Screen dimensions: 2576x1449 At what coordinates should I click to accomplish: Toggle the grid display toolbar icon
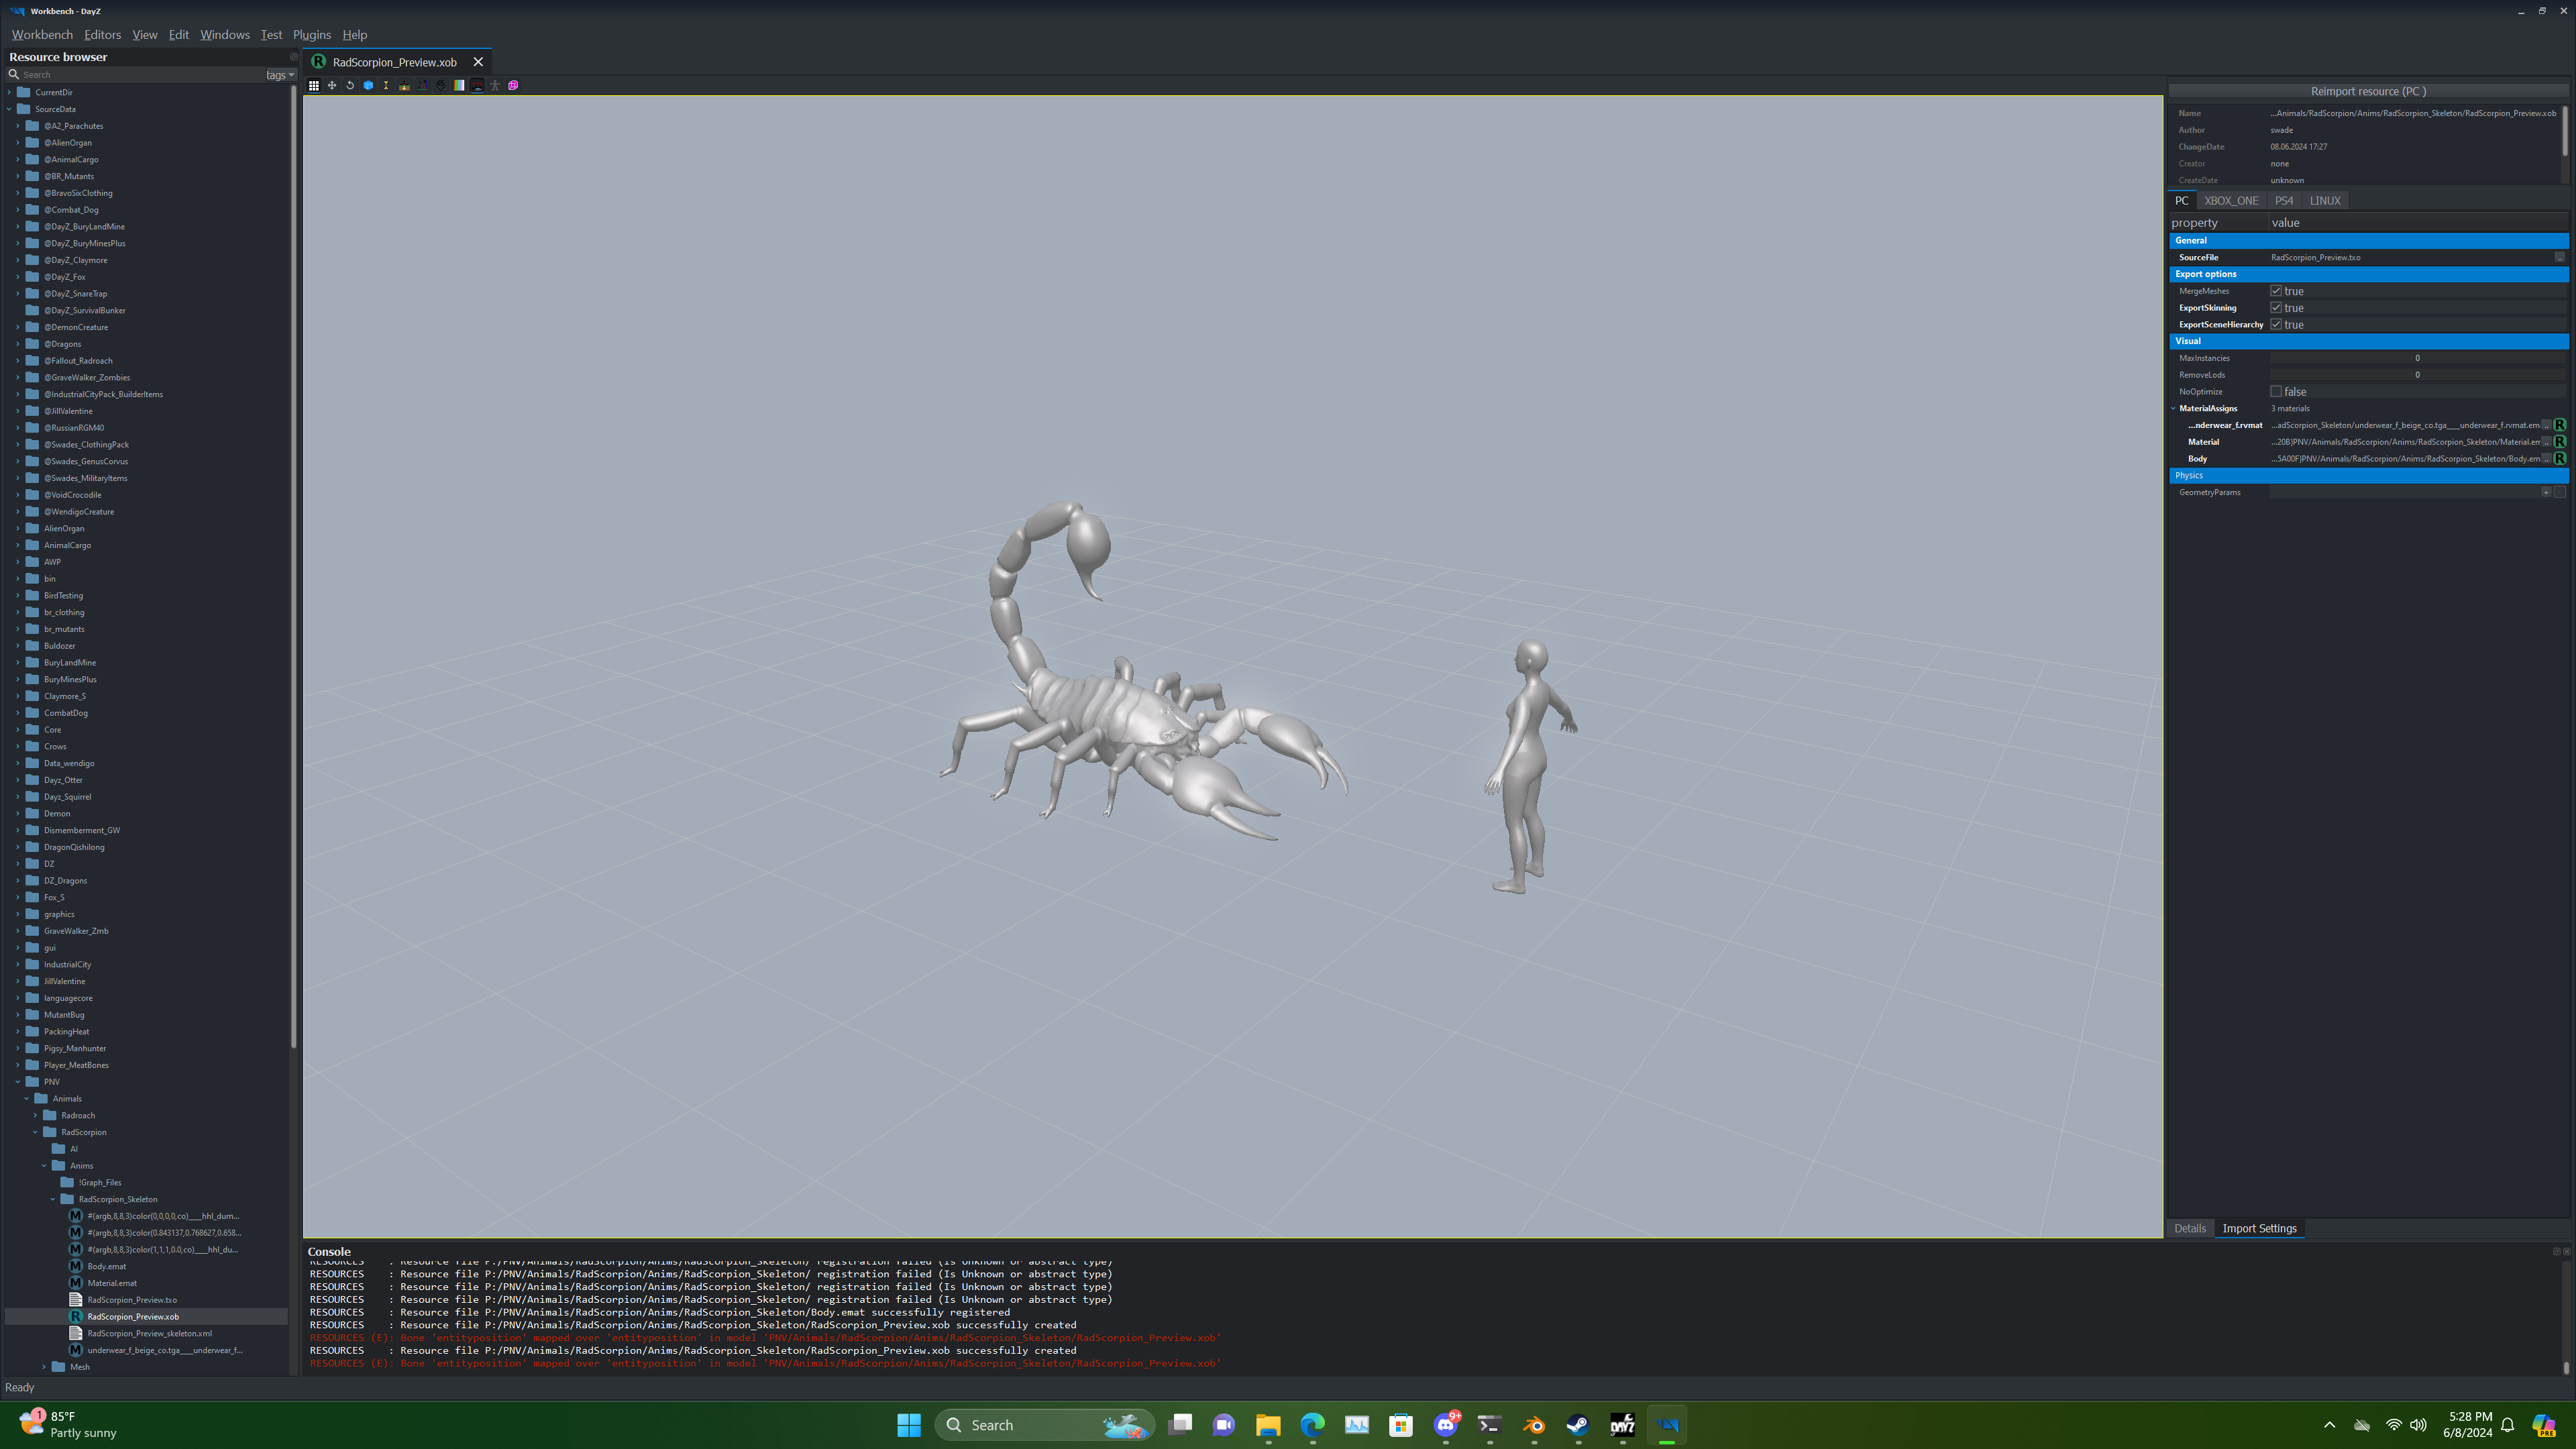coord(314,85)
